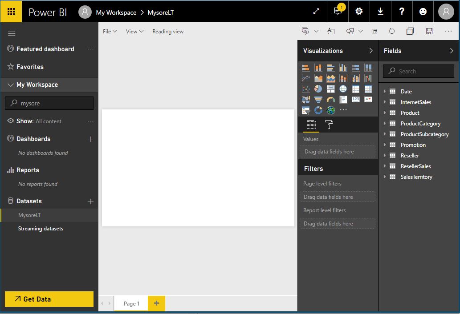Switch to Reading view
Image resolution: width=460 pixels, height=314 pixels.
[168, 32]
